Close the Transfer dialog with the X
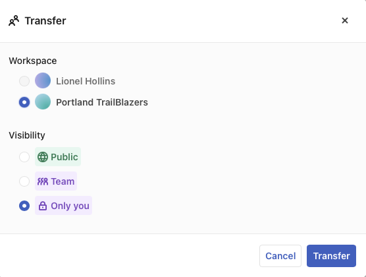The image size is (366, 277). pyautogui.click(x=345, y=20)
